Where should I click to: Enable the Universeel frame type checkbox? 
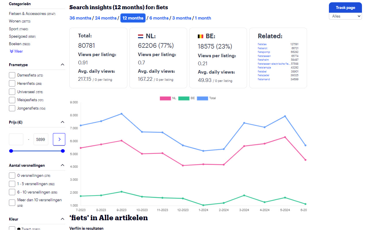(12, 92)
